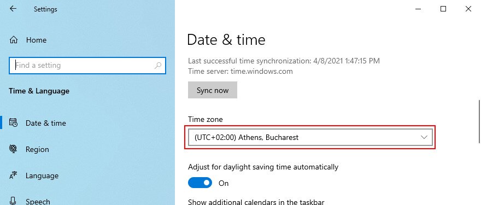This screenshot has width=481, height=205.
Task: Open the Time zone dropdown
Action: [x=310, y=137]
